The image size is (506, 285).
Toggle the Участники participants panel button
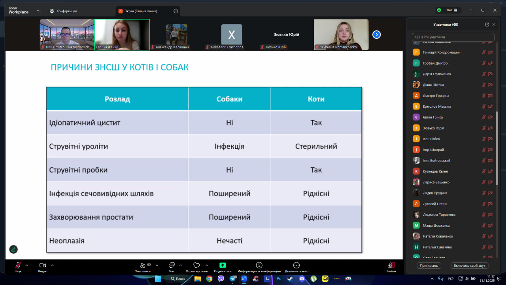coord(143,265)
